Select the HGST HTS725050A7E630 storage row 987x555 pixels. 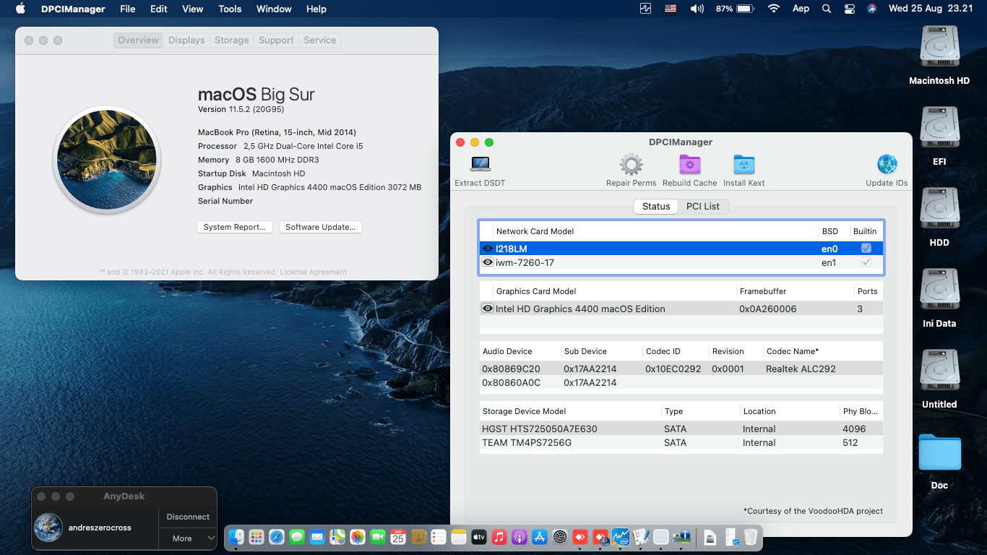click(681, 429)
